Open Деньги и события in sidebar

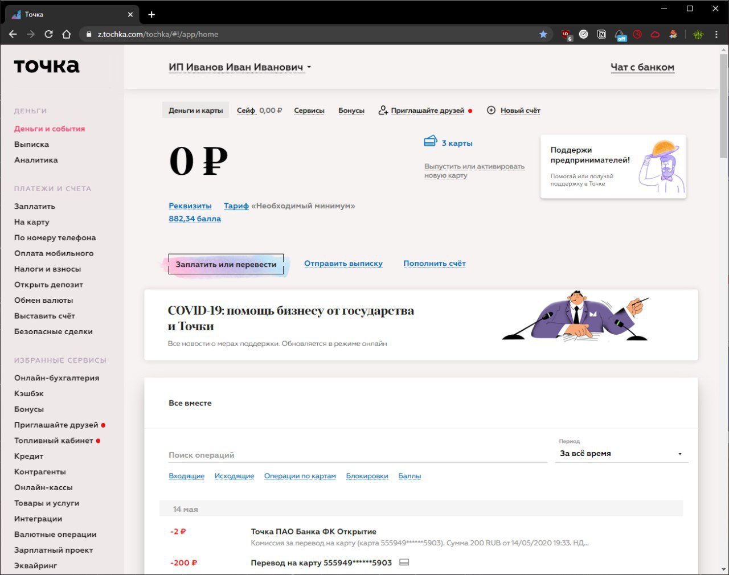coord(50,129)
